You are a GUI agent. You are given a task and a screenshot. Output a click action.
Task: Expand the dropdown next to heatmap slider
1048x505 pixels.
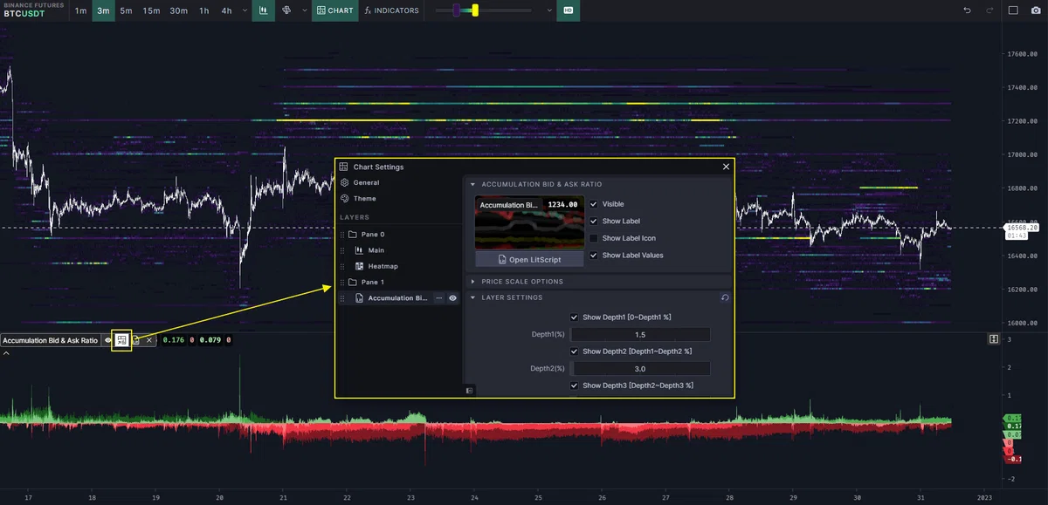(549, 10)
